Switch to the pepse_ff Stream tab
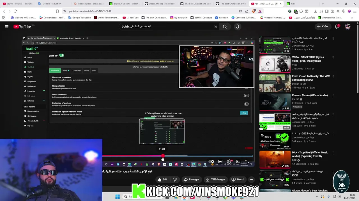359x201 pixels. tap(125, 4)
